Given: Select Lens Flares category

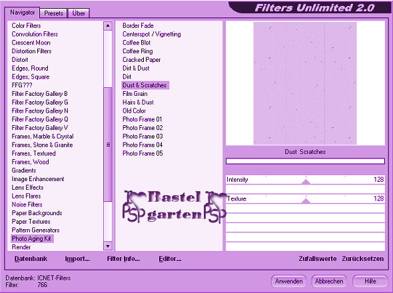Looking at the screenshot, I should [27, 196].
